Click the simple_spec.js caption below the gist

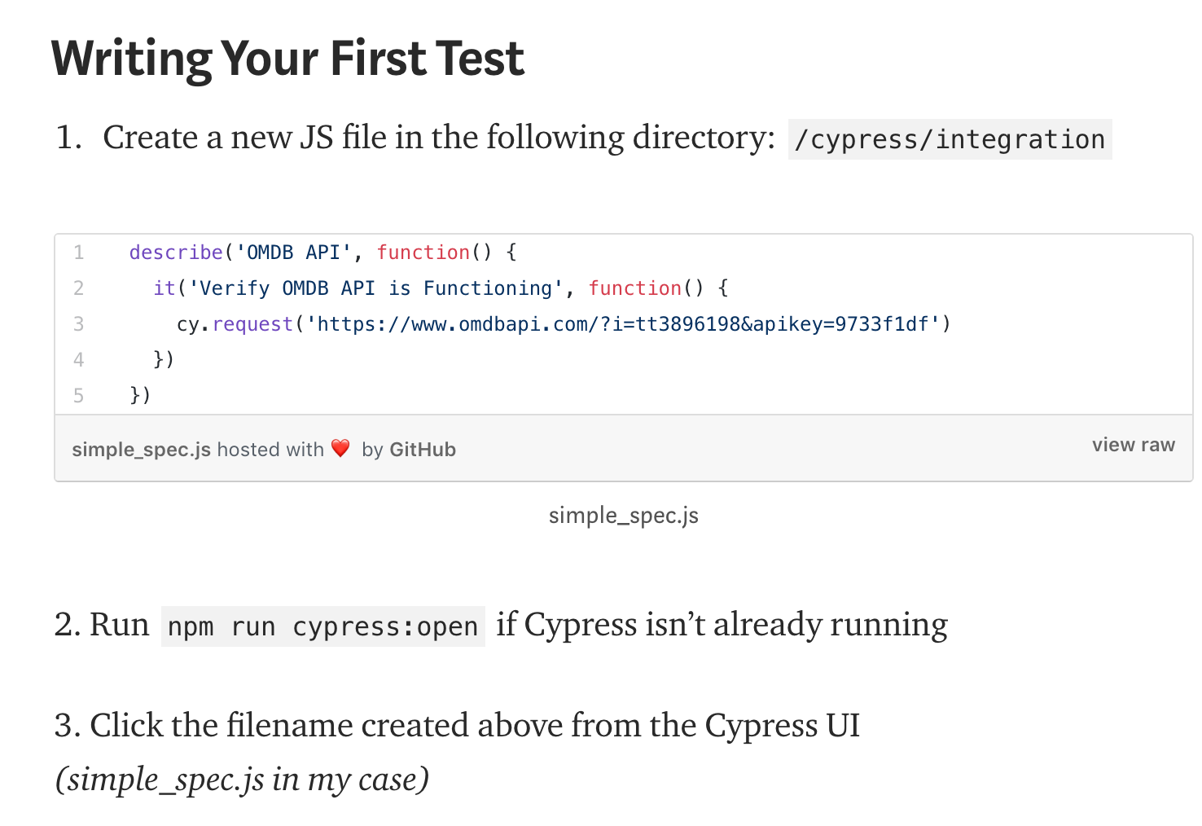pyautogui.click(x=623, y=516)
